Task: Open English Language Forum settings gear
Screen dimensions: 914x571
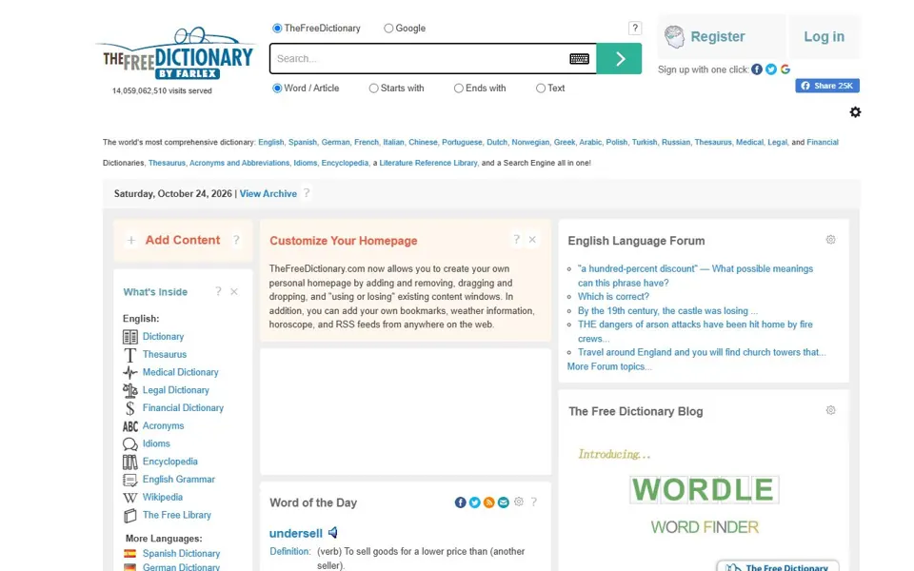Action: [x=830, y=240]
